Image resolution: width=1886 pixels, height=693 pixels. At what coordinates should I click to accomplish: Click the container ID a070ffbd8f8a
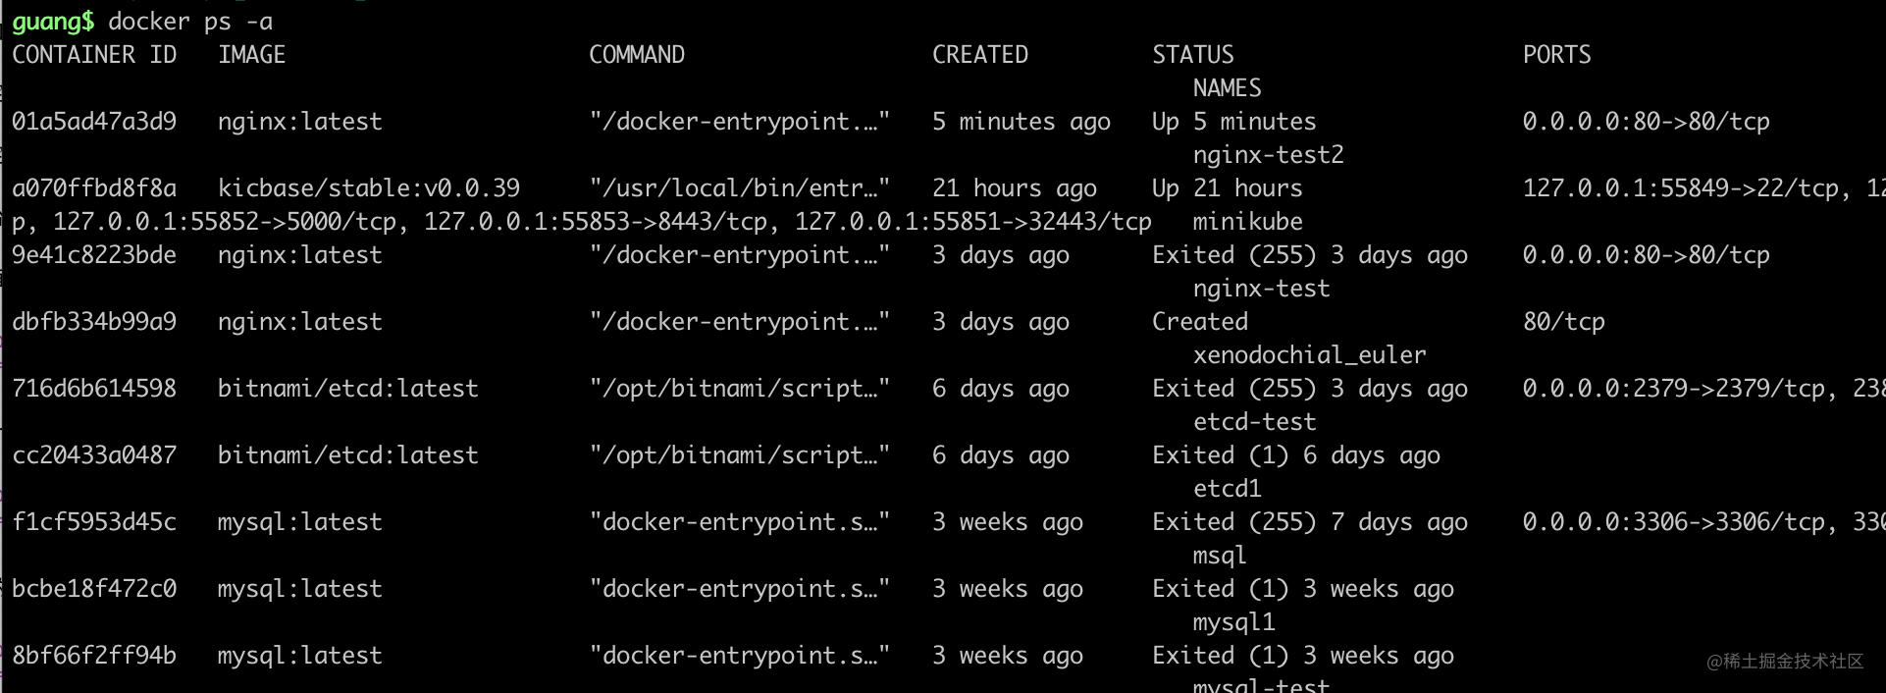(94, 188)
